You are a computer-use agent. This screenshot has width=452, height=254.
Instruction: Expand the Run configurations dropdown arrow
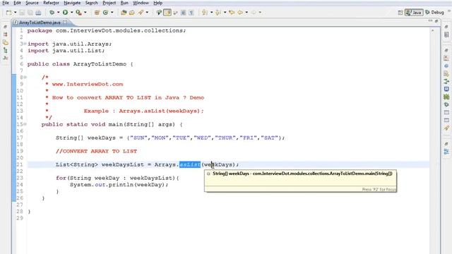72,13
